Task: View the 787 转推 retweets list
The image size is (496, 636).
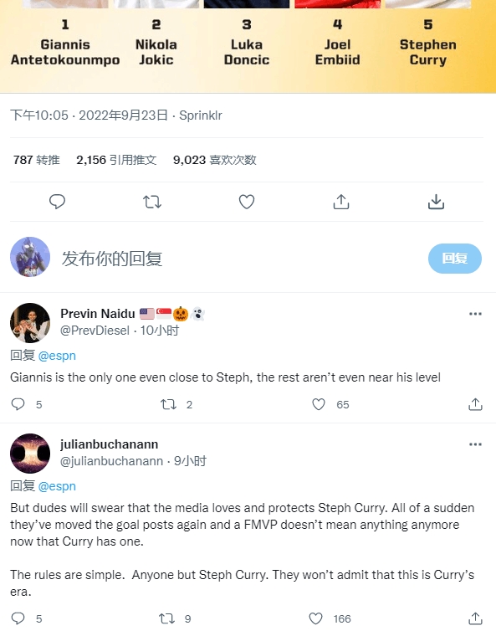Action: click(37, 160)
